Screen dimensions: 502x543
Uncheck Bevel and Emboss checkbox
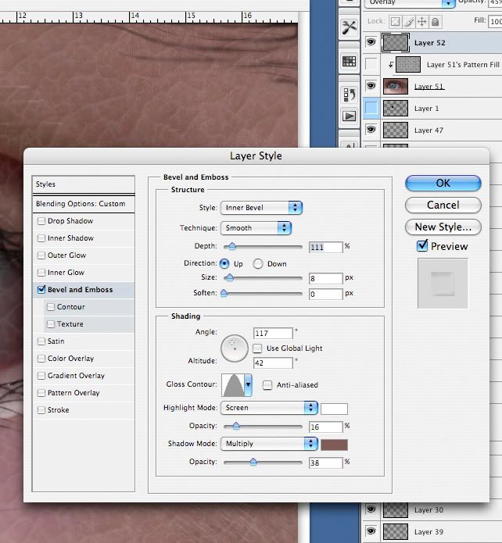pos(41,290)
